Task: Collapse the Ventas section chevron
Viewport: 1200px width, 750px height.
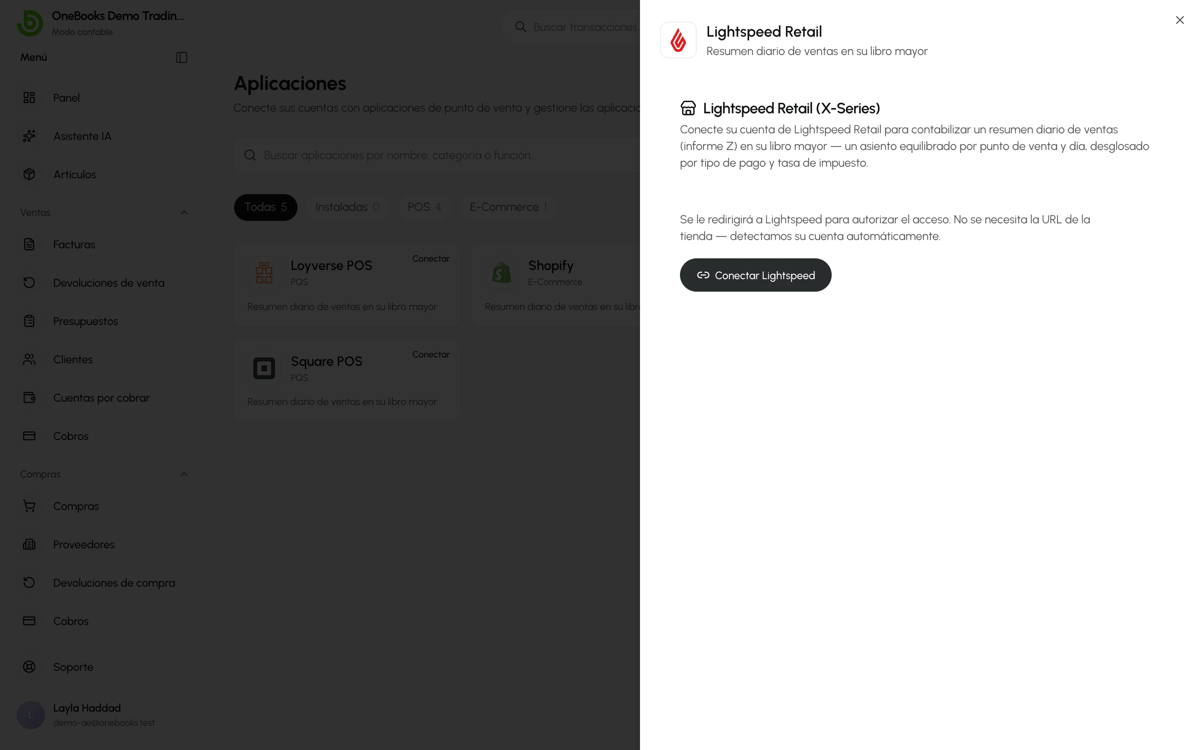Action: [x=184, y=212]
